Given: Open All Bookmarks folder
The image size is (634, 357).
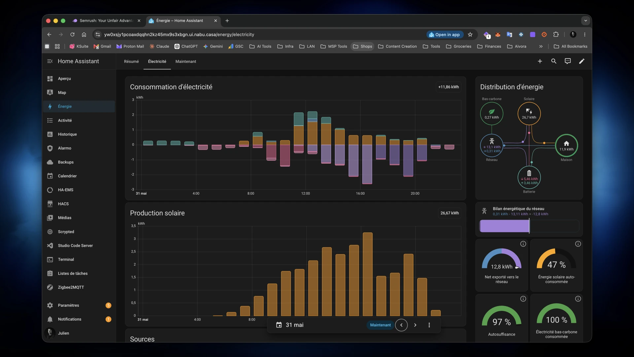Looking at the screenshot, I should [571, 46].
